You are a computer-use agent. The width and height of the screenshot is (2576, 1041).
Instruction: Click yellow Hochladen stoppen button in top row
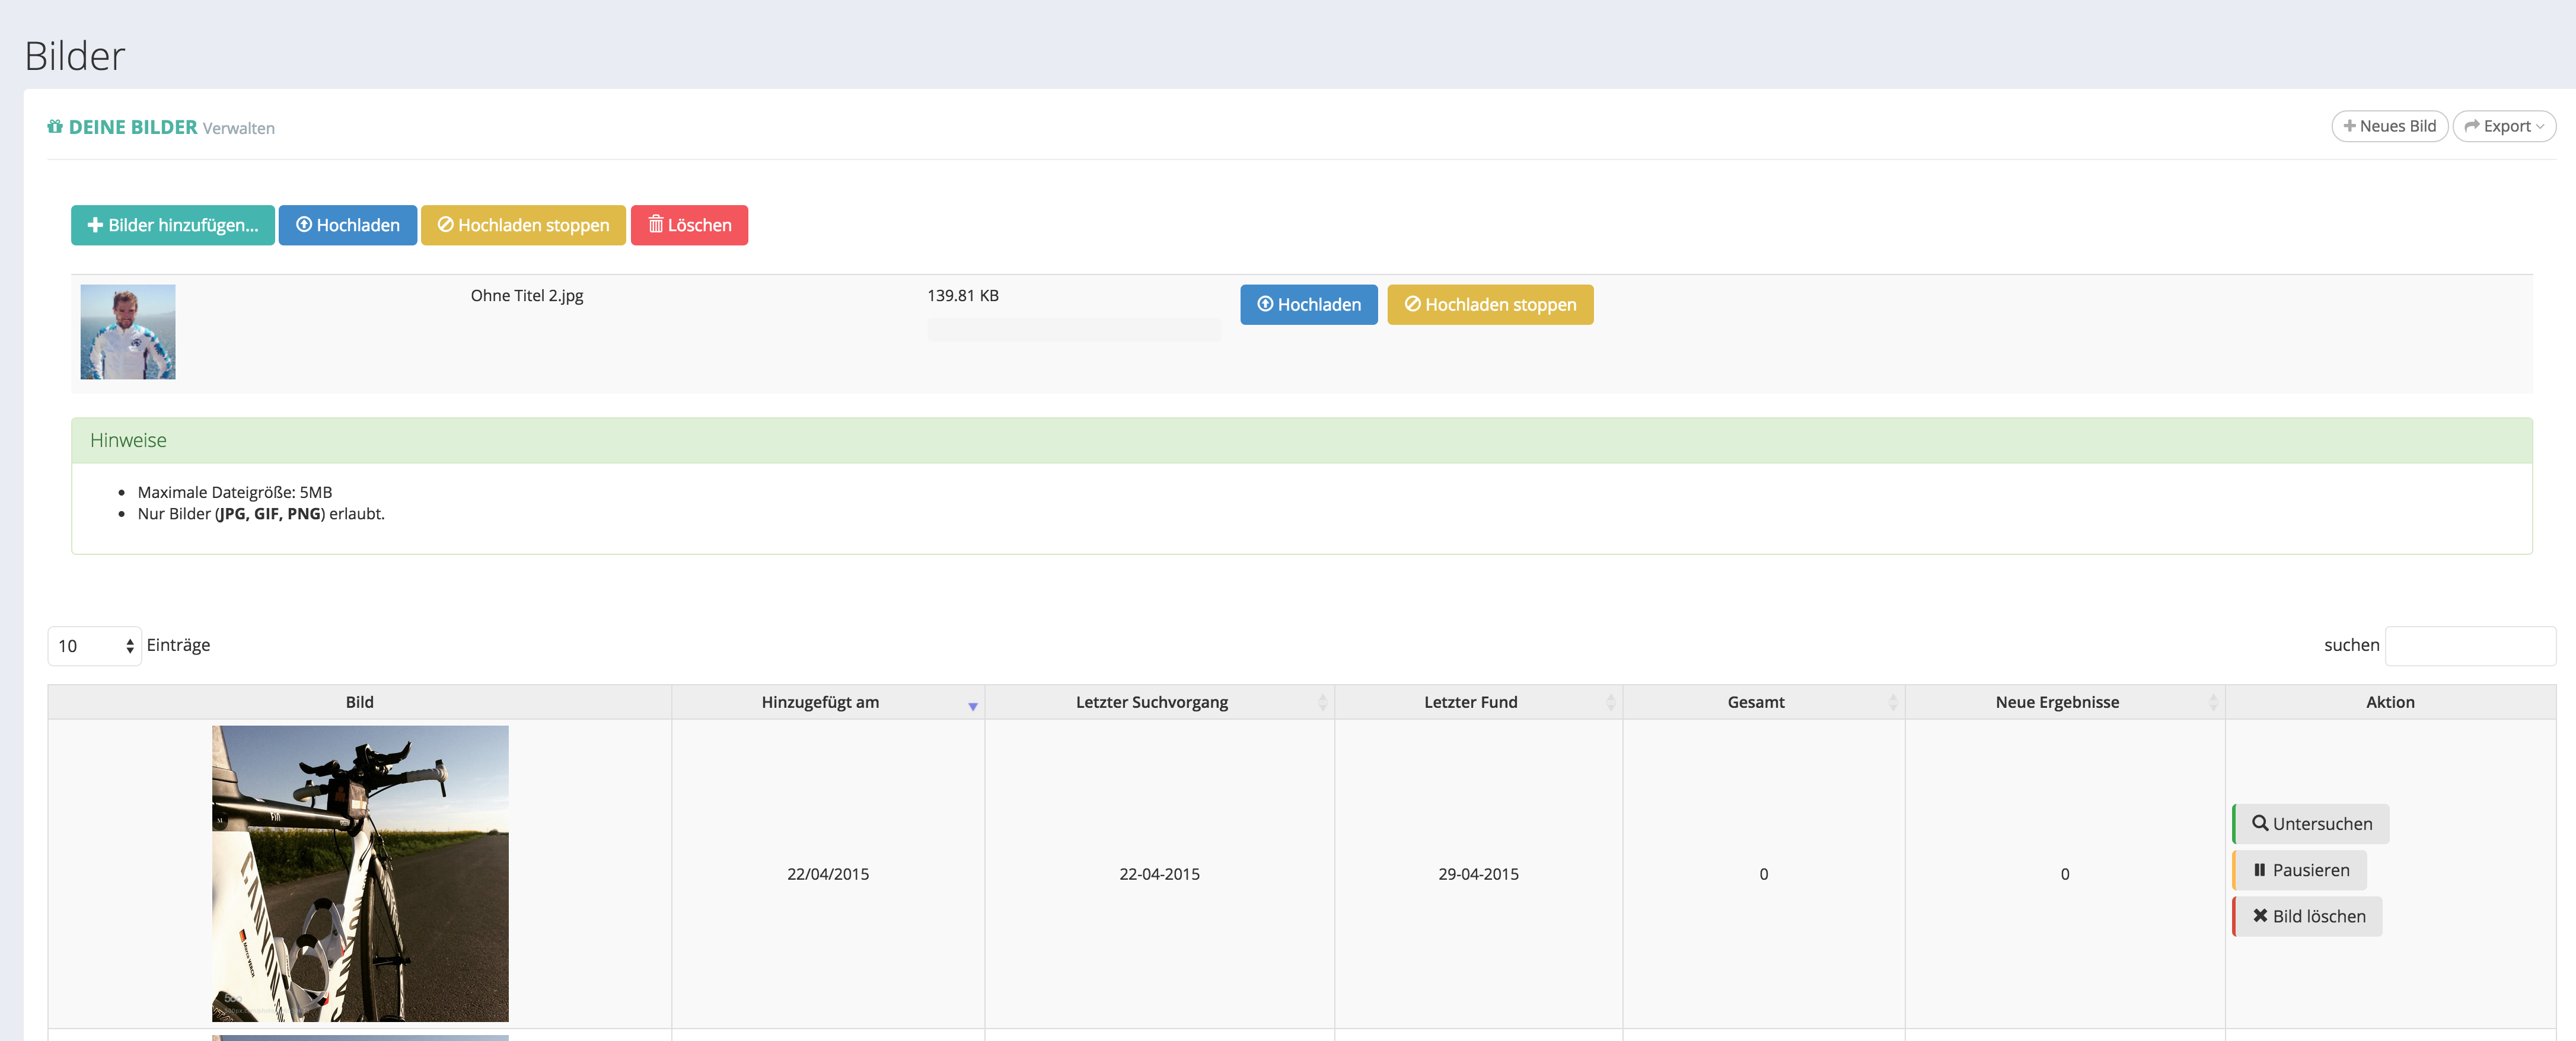[523, 225]
